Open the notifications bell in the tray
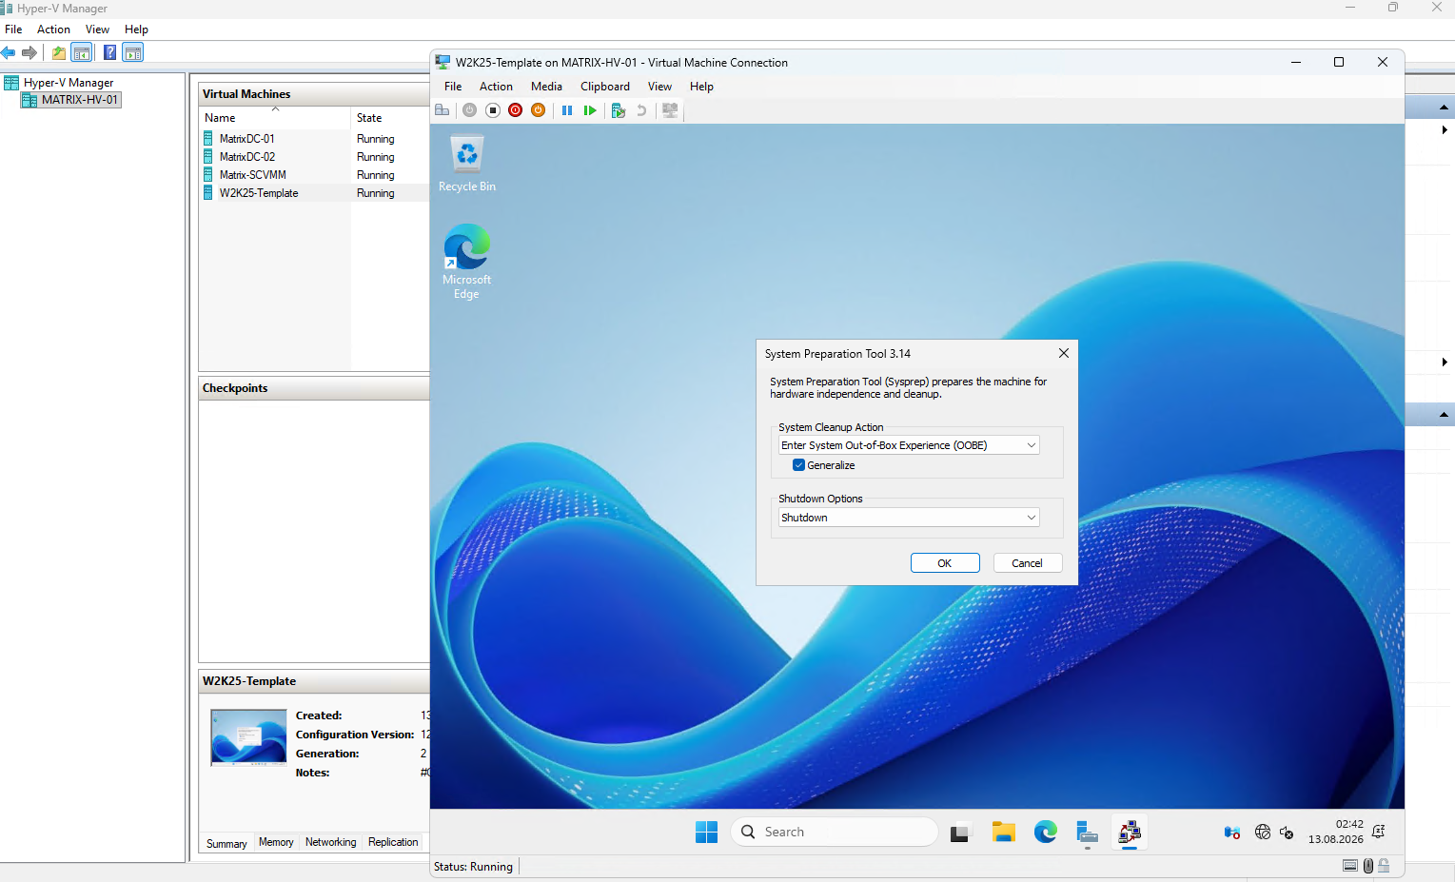1455x882 pixels. tap(1379, 832)
